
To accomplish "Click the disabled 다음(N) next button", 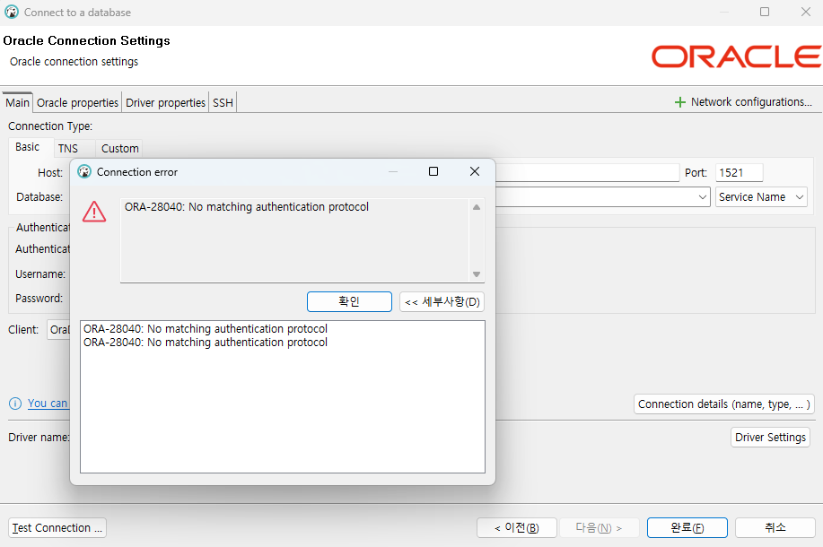I will pyautogui.click(x=599, y=528).
